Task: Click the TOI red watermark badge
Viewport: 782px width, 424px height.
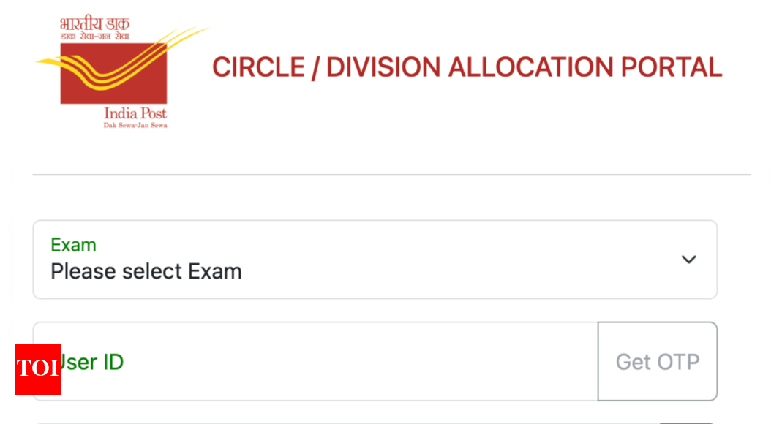Action: click(x=38, y=370)
